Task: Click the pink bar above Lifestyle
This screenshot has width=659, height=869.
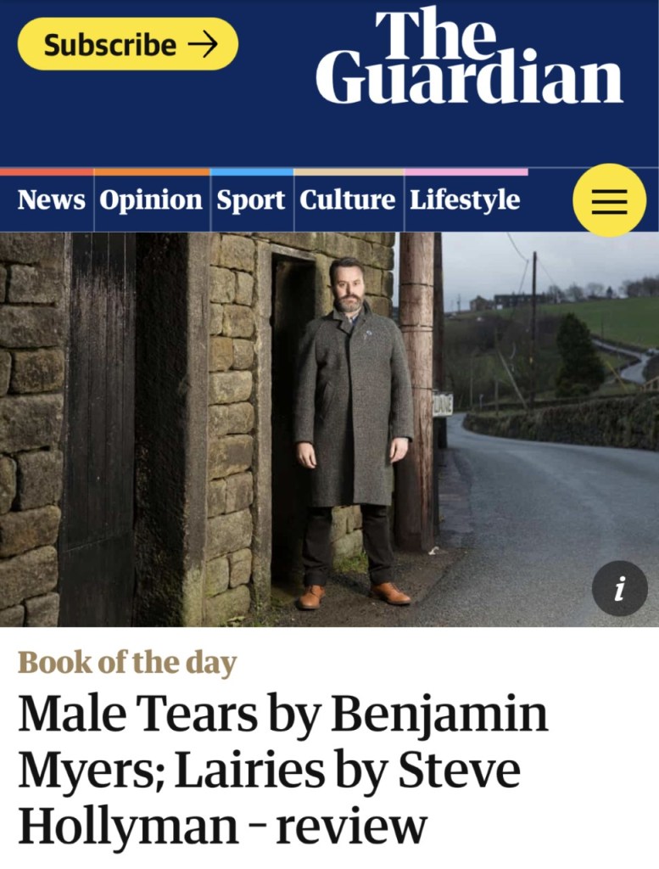Action: [x=466, y=172]
